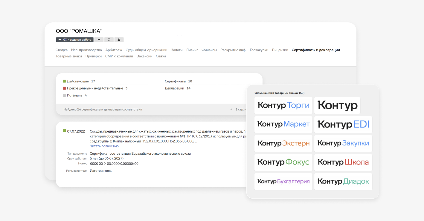This screenshot has width=424, height=221.
Task: Go to the Вакансии tab
Action: pyautogui.click(x=144, y=56)
